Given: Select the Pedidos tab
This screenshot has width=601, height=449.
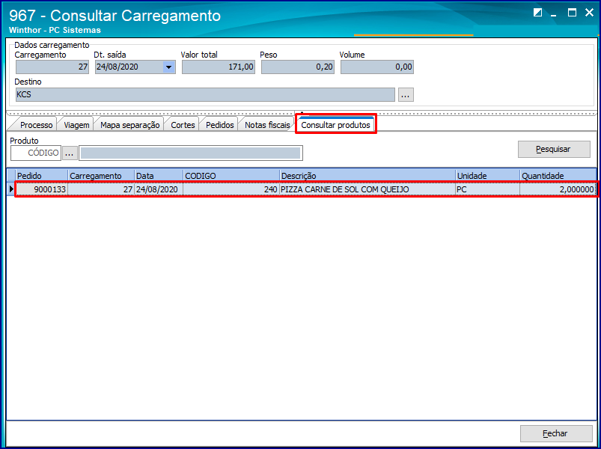Looking at the screenshot, I should point(219,125).
